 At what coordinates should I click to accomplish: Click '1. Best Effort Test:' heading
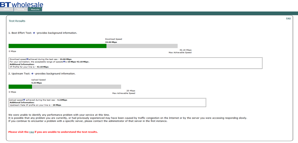tap(20, 33)
